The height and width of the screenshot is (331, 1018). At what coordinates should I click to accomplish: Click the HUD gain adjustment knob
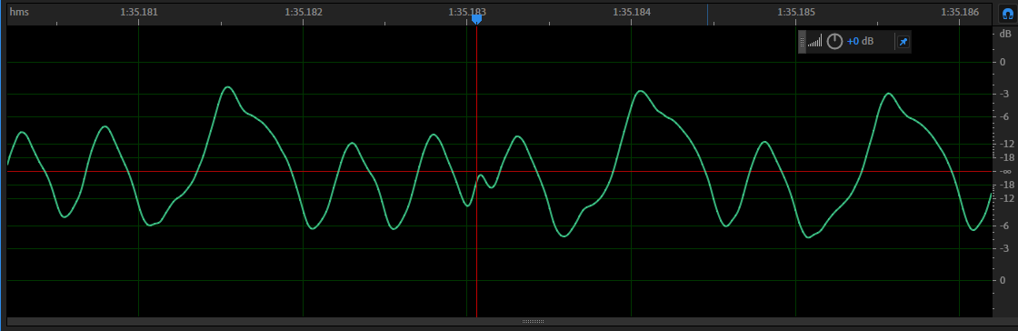835,42
